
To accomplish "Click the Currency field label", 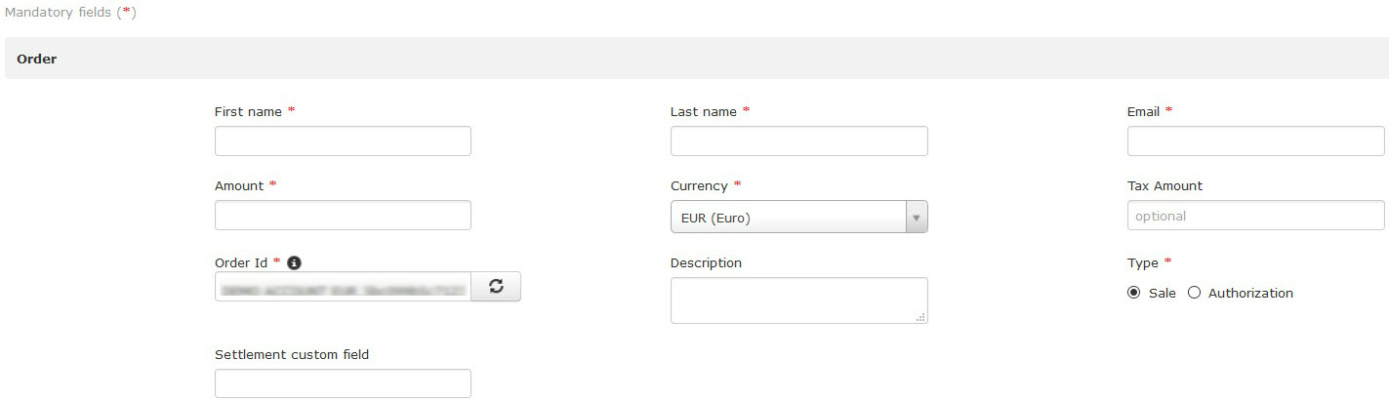I will [699, 186].
